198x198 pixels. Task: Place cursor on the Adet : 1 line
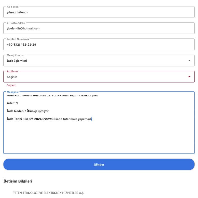pyautogui.click(x=13, y=103)
